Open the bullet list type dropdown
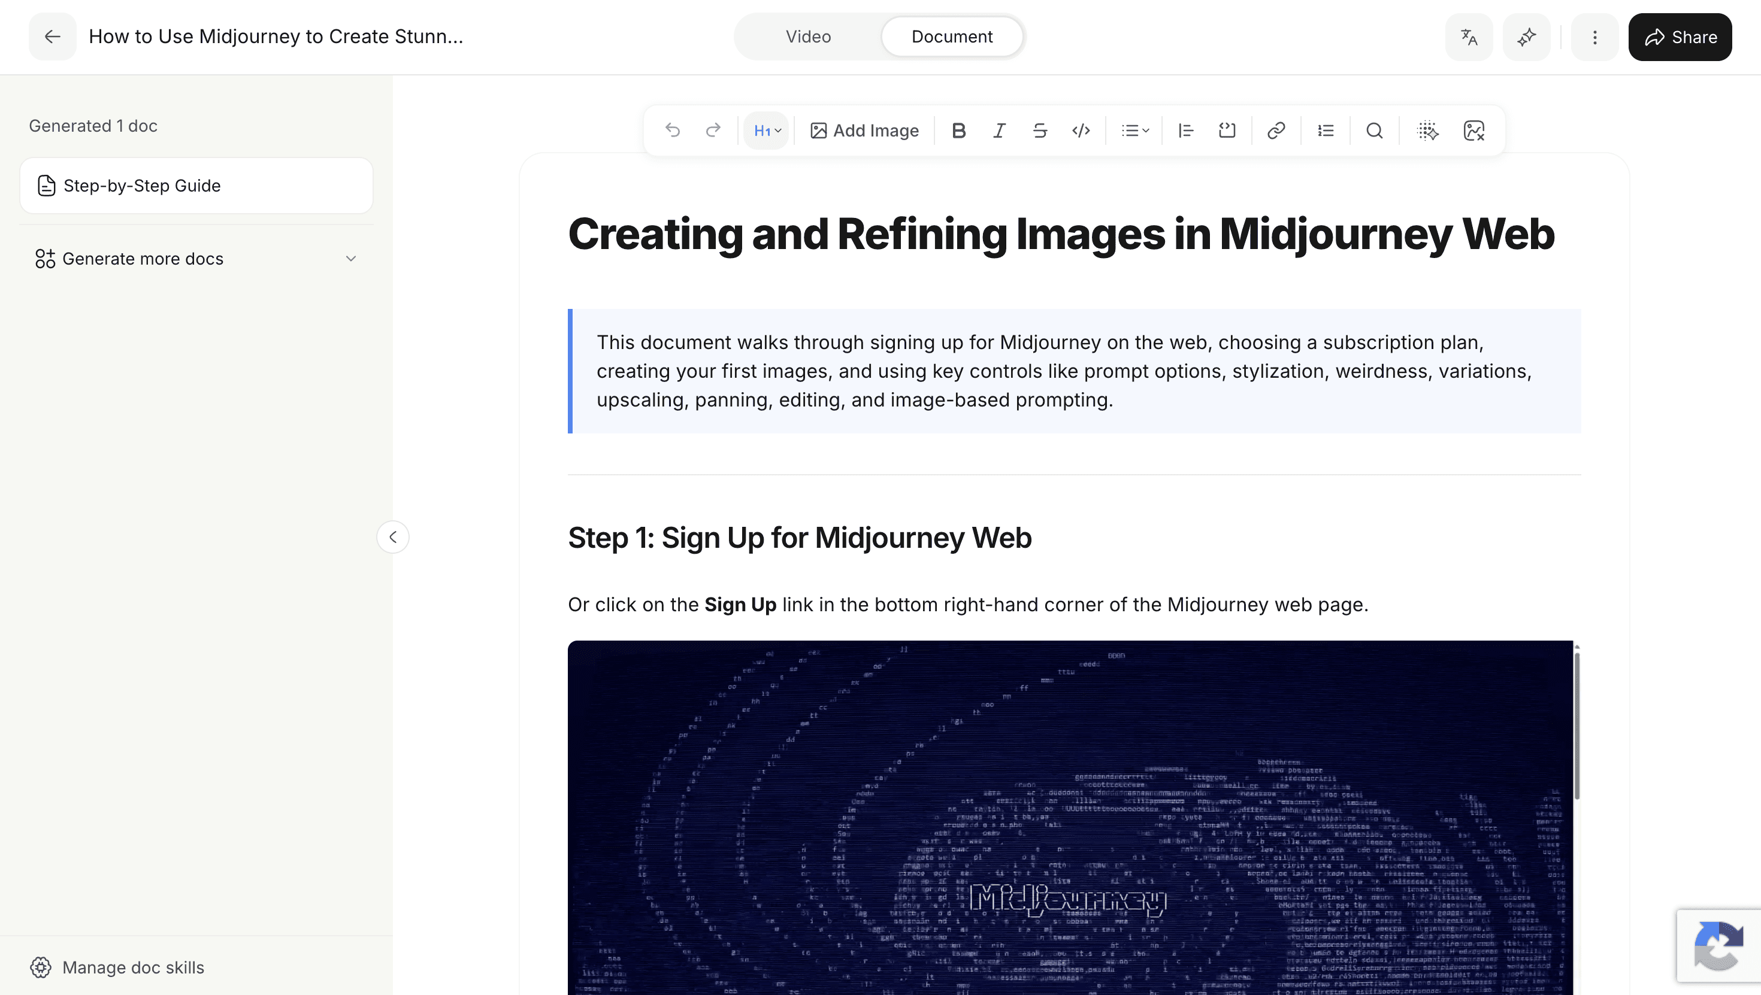 (x=1135, y=131)
